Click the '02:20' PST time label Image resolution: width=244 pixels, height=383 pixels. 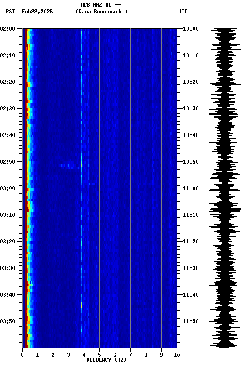[x=8, y=82]
